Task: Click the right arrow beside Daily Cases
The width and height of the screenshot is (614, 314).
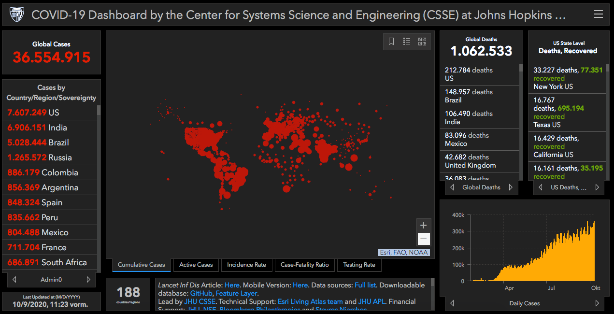Action: [597, 303]
